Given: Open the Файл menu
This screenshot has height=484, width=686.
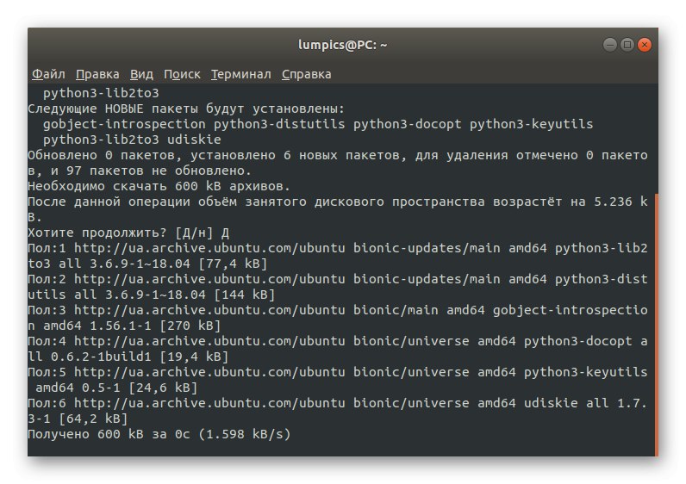Looking at the screenshot, I should click(x=48, y=74).
